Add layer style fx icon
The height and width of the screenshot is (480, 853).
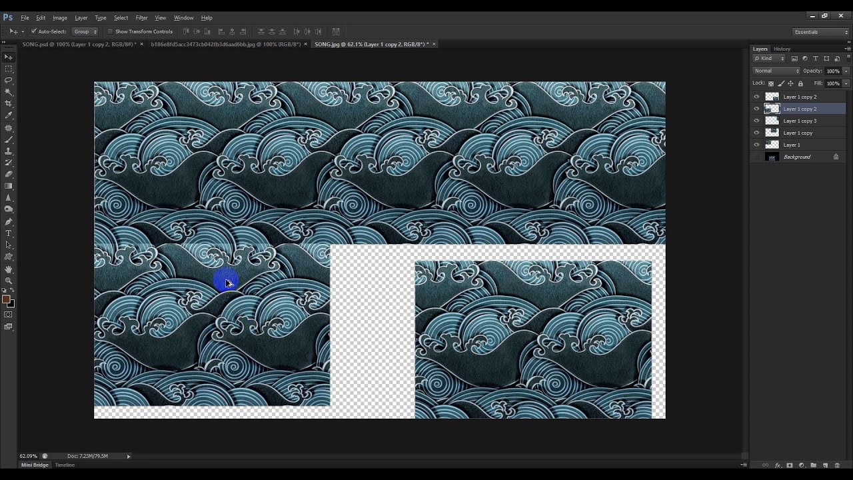tap(778, 465)
